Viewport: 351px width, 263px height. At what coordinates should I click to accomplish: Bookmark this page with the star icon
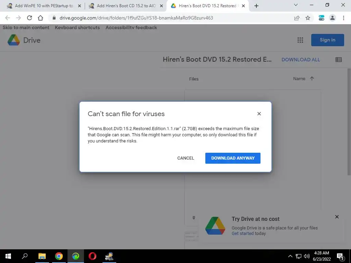pyautogui.click(x=308, y=18)
